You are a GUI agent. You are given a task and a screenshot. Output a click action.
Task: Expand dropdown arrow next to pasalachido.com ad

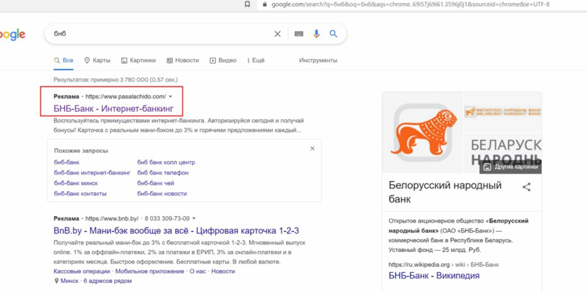171,97
